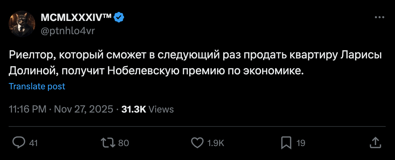Click the Nov 27, 2025 date

coord(83,109)
